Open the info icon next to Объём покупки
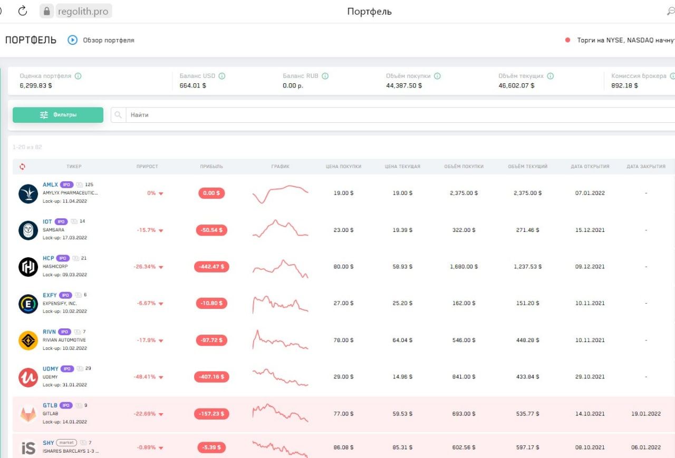 click(437, 76)
